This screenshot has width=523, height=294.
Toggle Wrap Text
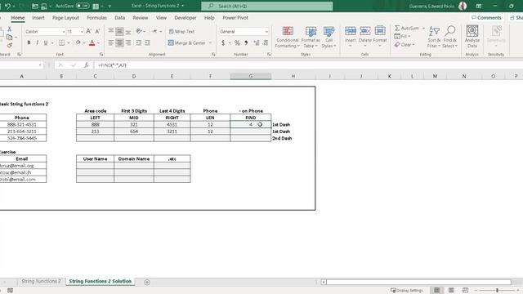181,31
